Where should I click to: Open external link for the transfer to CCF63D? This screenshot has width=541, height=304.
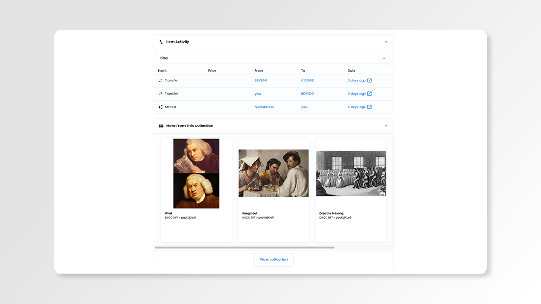pyautogui.click(x=370, y=80)
